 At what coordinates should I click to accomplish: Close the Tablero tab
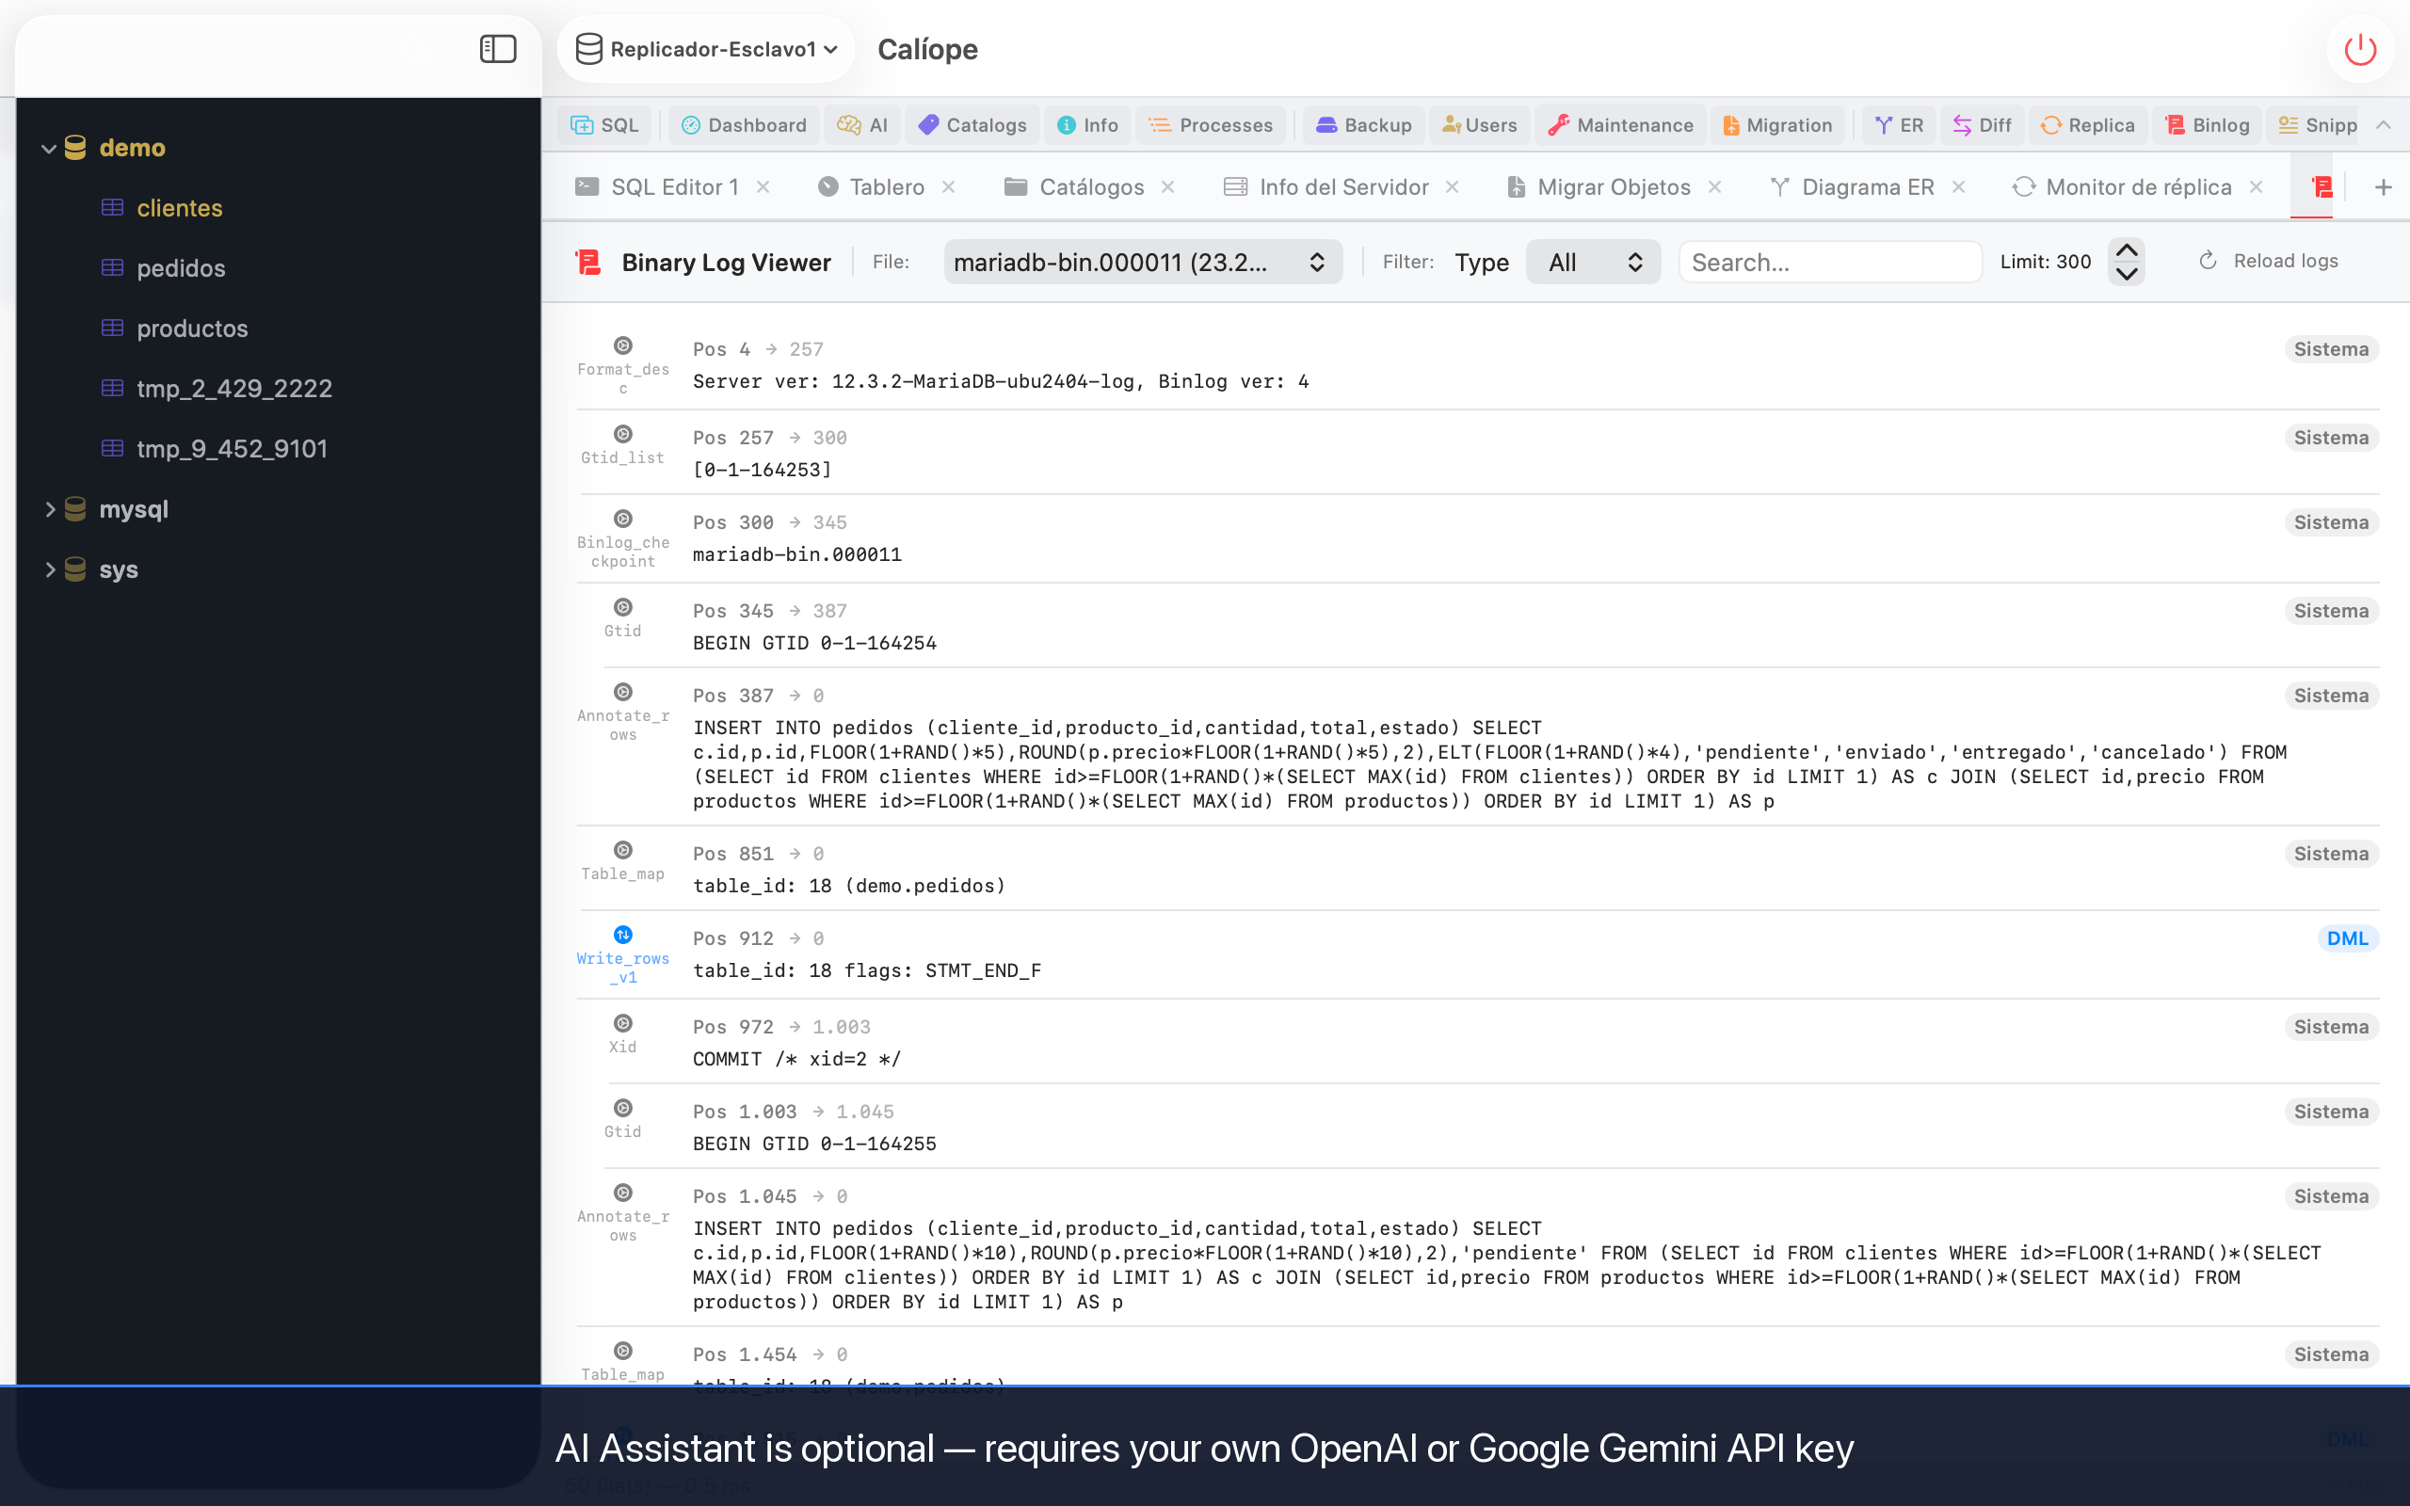[x=949, y=187]
